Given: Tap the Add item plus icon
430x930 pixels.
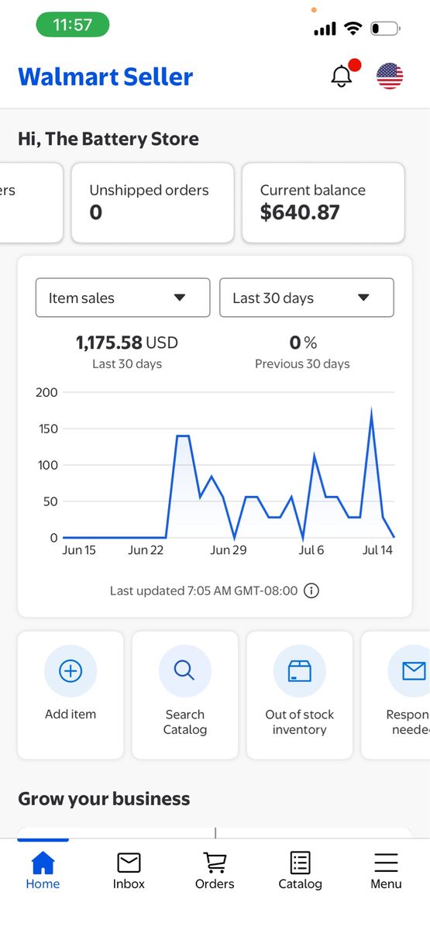Looking at the screenshot, I should point(71,671).
